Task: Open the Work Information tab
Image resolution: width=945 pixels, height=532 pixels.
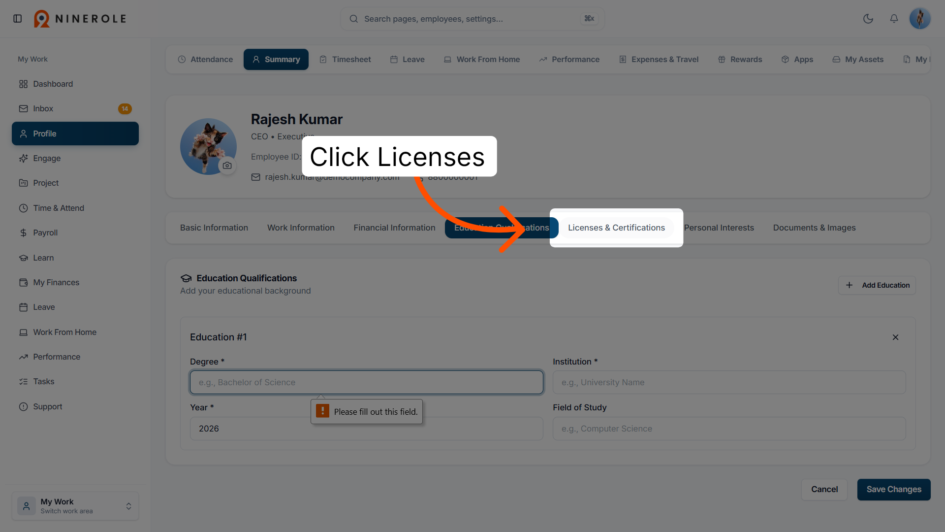Action: [x=301, y=228]
